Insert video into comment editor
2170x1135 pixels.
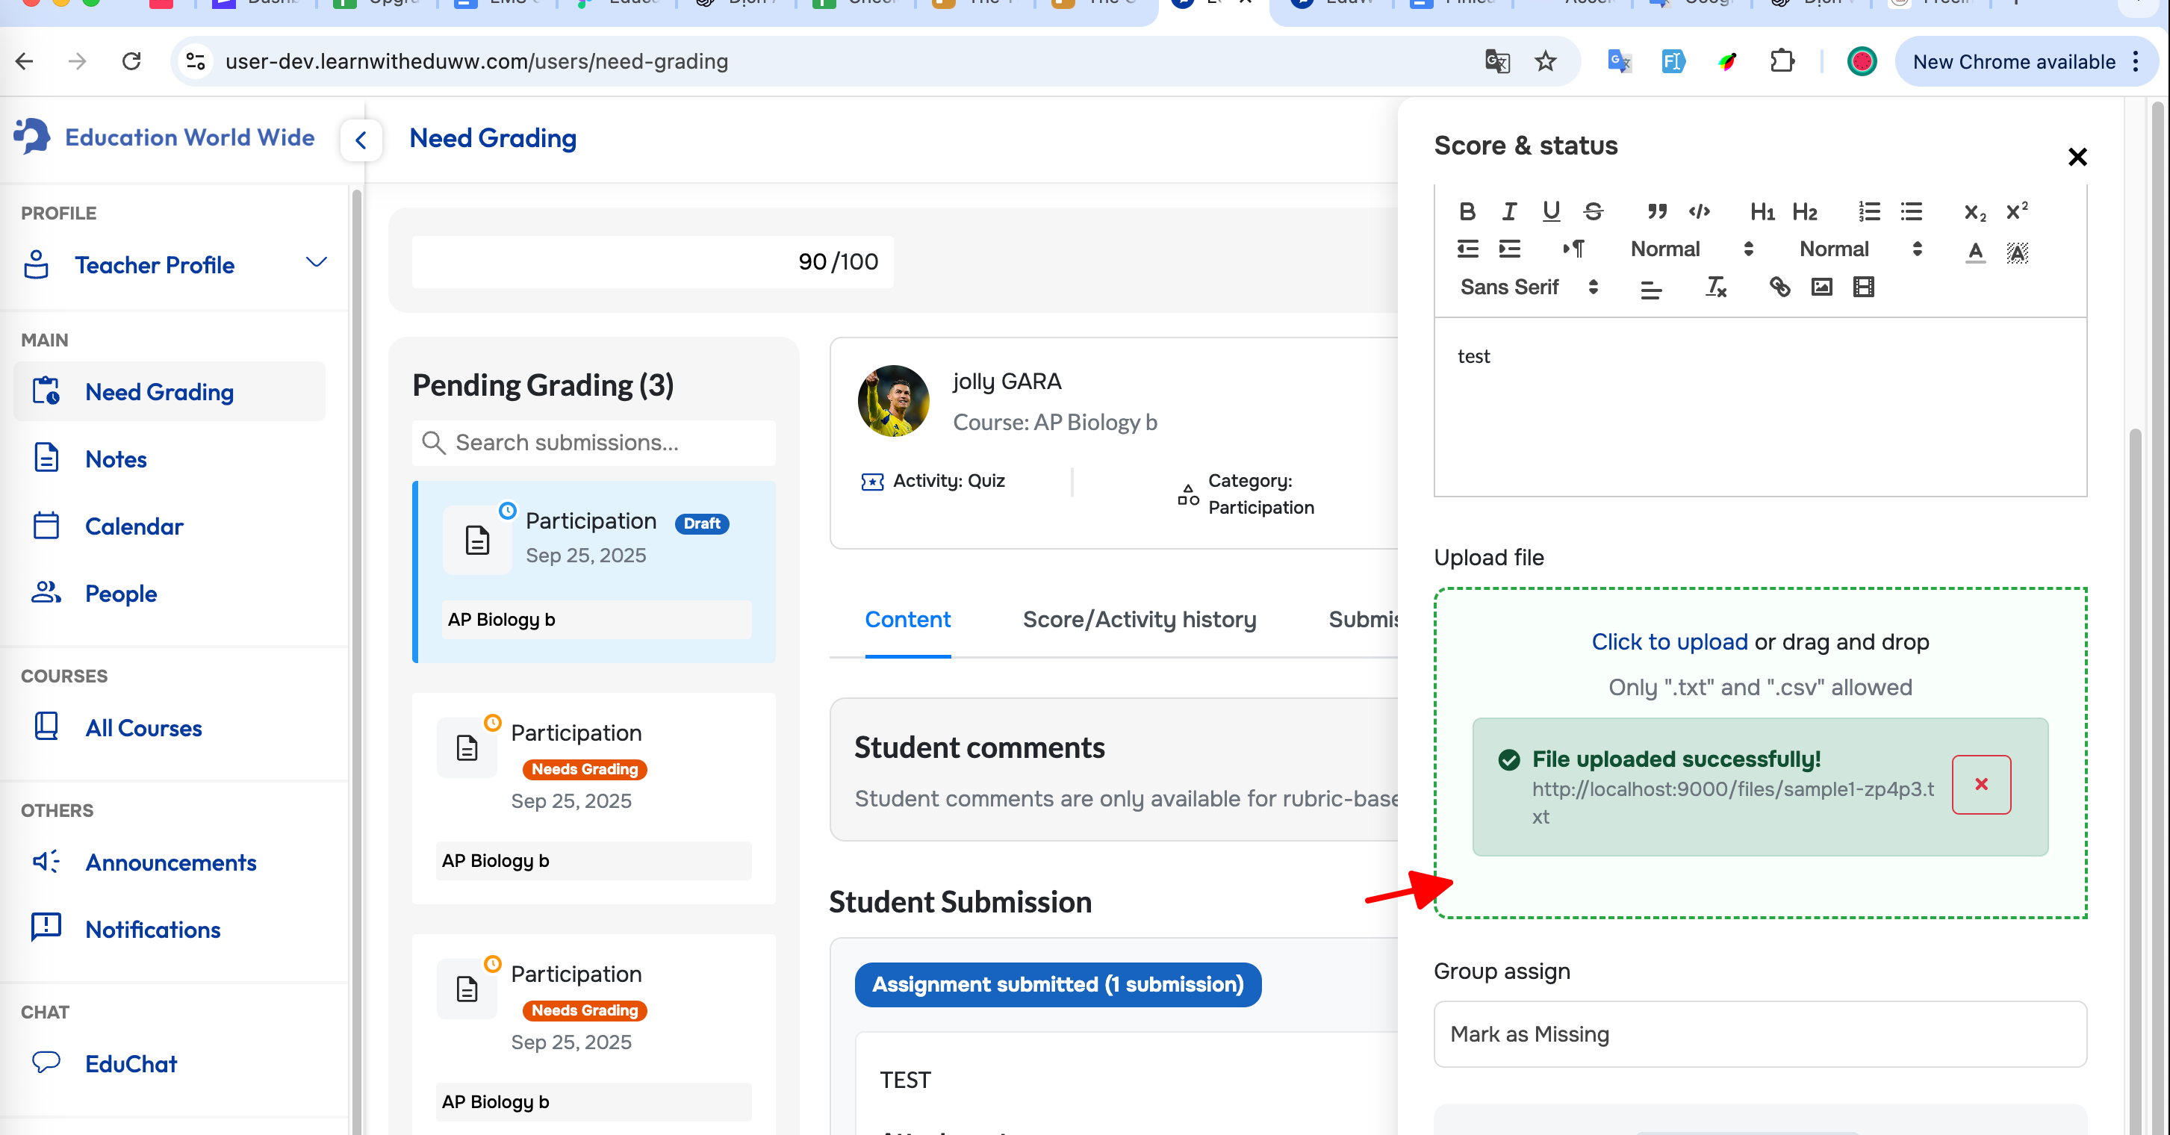point(1863,287)
